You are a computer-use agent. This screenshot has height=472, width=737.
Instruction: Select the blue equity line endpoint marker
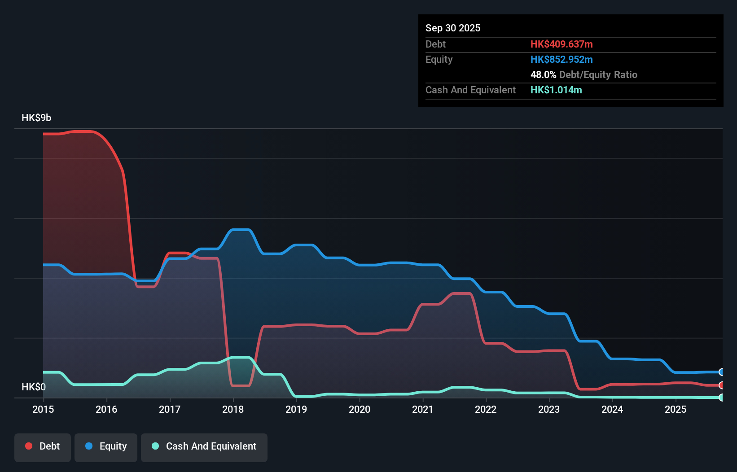721,371
